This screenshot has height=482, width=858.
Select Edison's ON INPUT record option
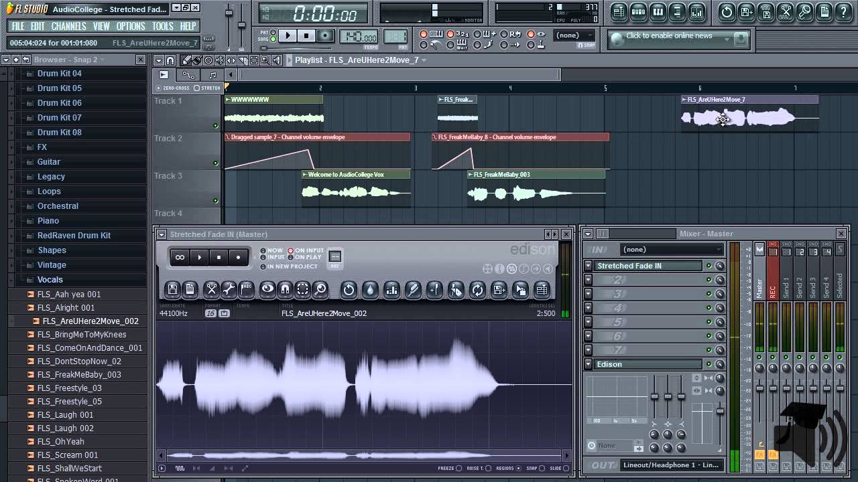(x=306, y=250)
